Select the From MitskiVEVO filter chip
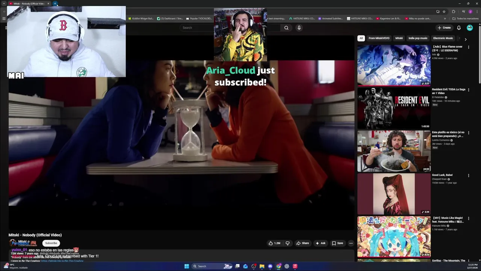This screenshot has width=481, height=271. [x=379, y=38]
